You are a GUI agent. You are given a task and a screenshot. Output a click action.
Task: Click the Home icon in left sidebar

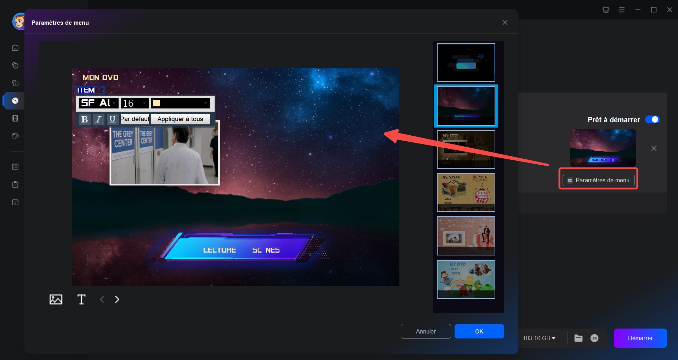pyautogui.click(x=15, y=48)
